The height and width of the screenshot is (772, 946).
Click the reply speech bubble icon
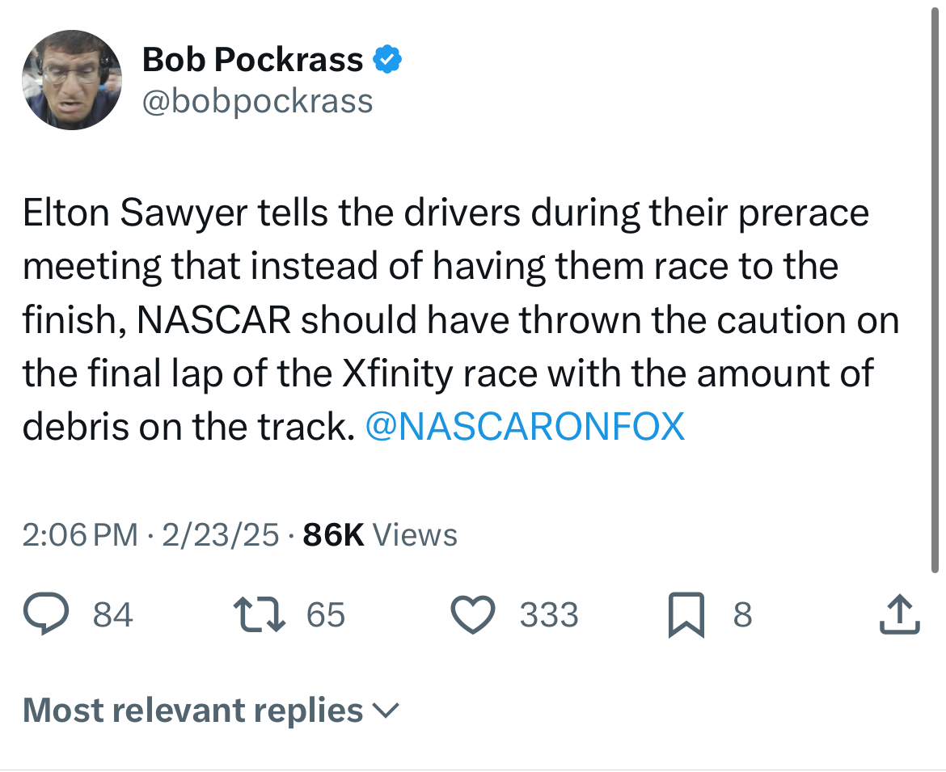[49, 615]
